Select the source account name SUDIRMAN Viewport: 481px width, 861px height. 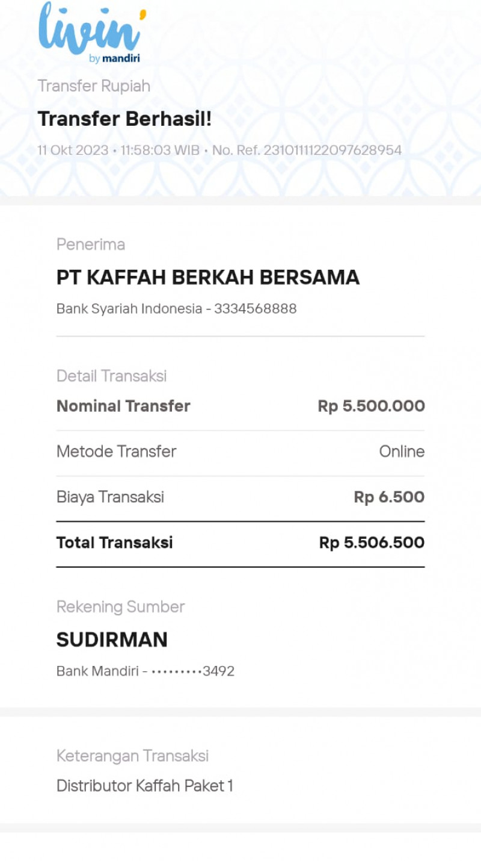112,640
